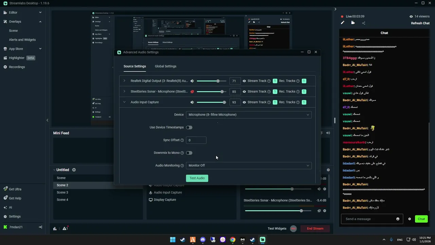
Task: Toggle Audio Input Capture Stream Track eye
Action: [x=244, y=102]
